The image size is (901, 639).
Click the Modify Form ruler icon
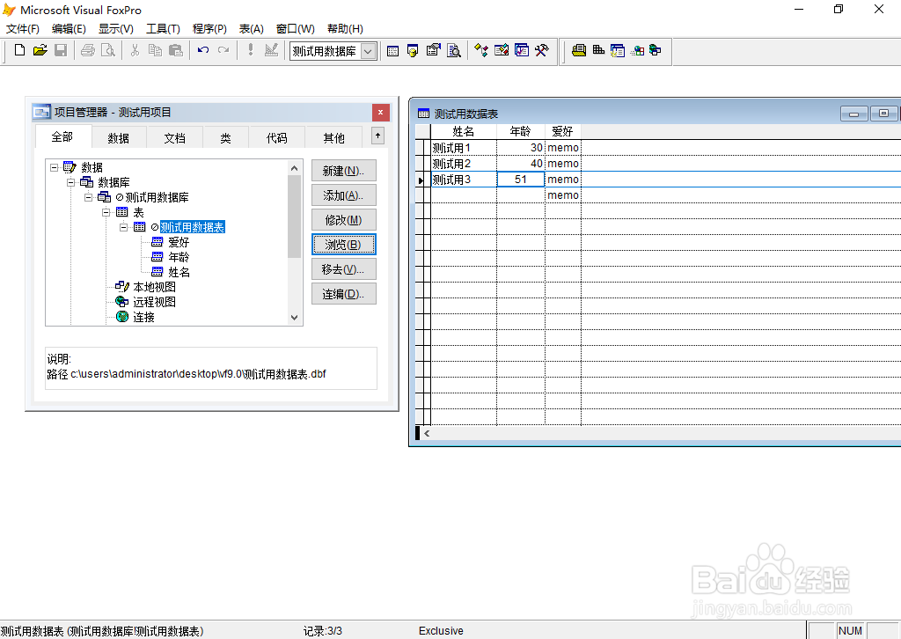(271, 50)
